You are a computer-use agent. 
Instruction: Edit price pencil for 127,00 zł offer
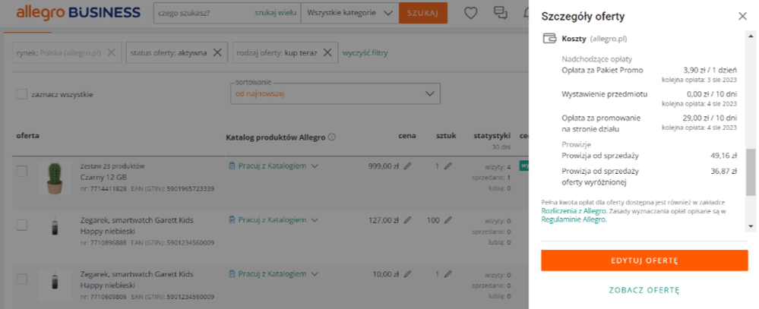pyautogui.click(x=407, y=220)
